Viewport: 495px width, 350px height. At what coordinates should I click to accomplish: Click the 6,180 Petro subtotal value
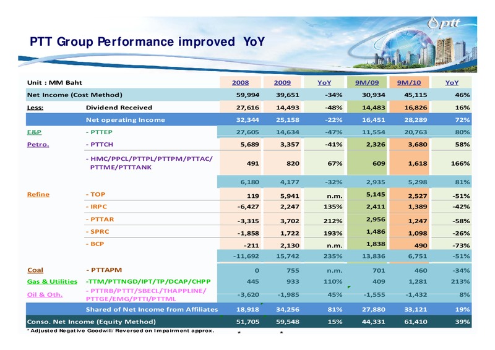[x=250, y=182]
